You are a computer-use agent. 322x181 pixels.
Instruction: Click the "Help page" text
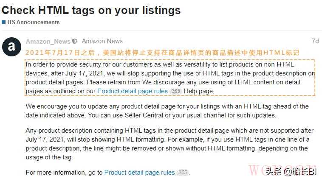(x=199, y=91)
